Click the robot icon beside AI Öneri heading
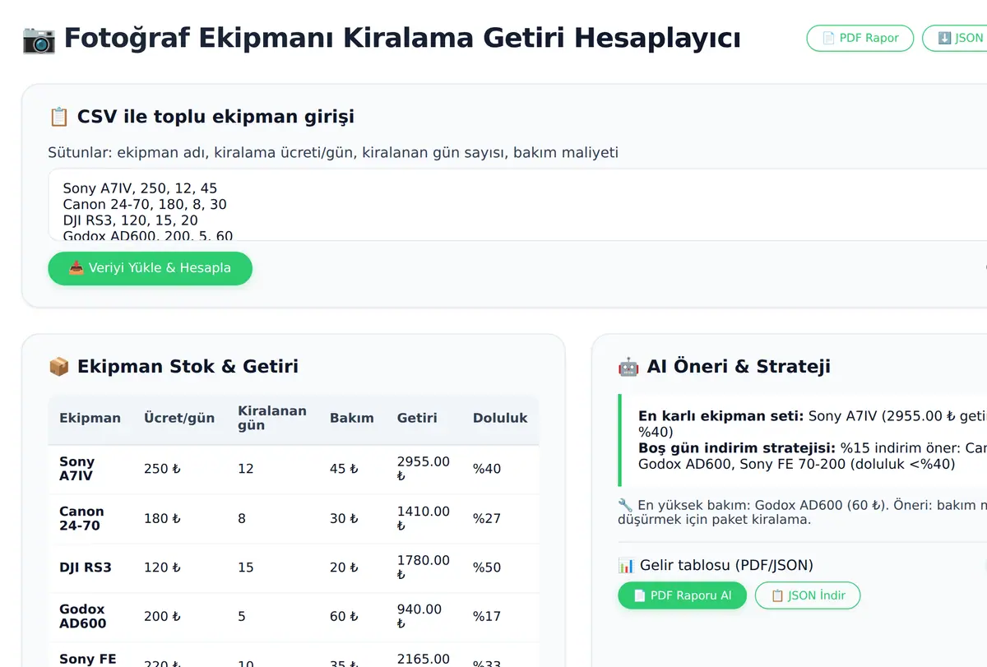987x667 pixels. (628, 367)
